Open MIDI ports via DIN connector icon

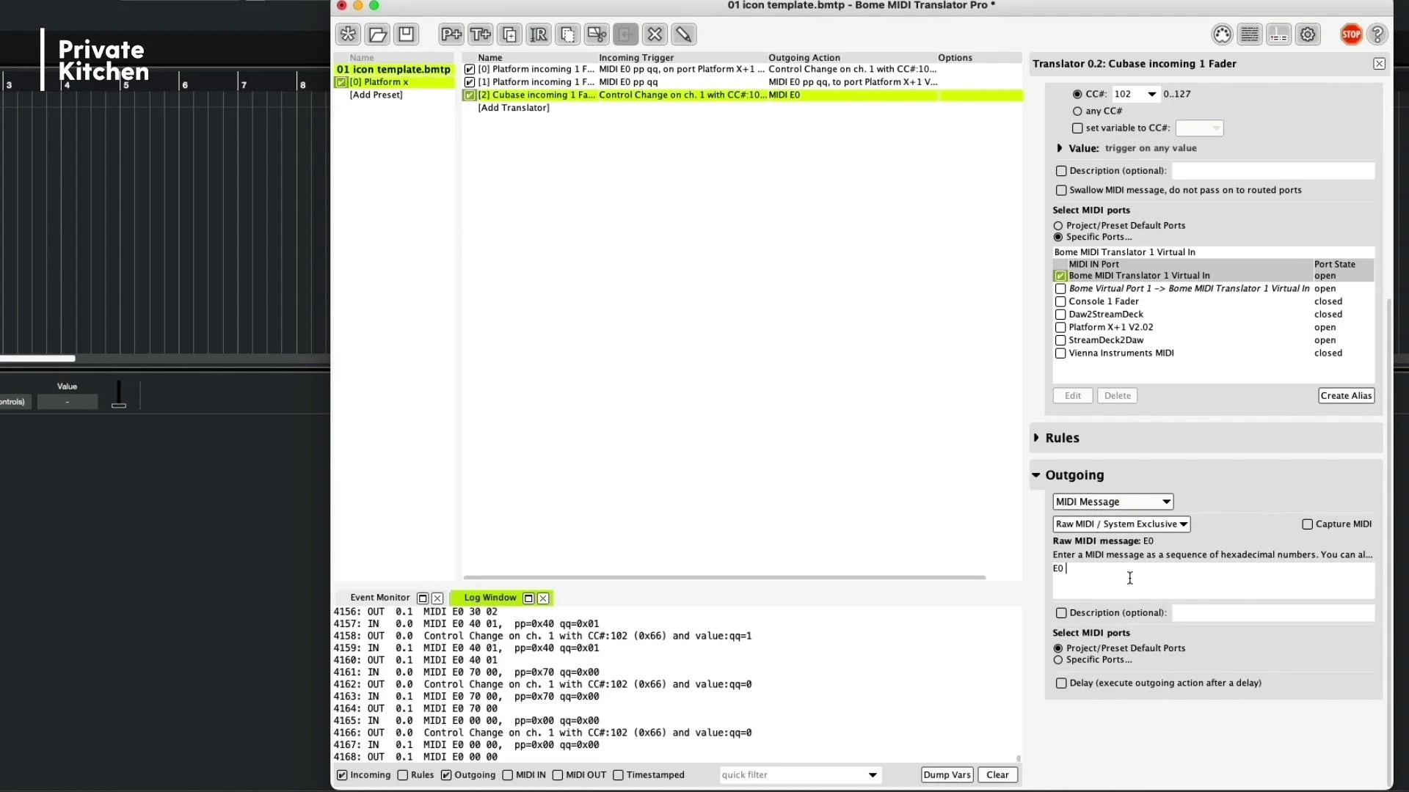click(x=1222, y=34)
